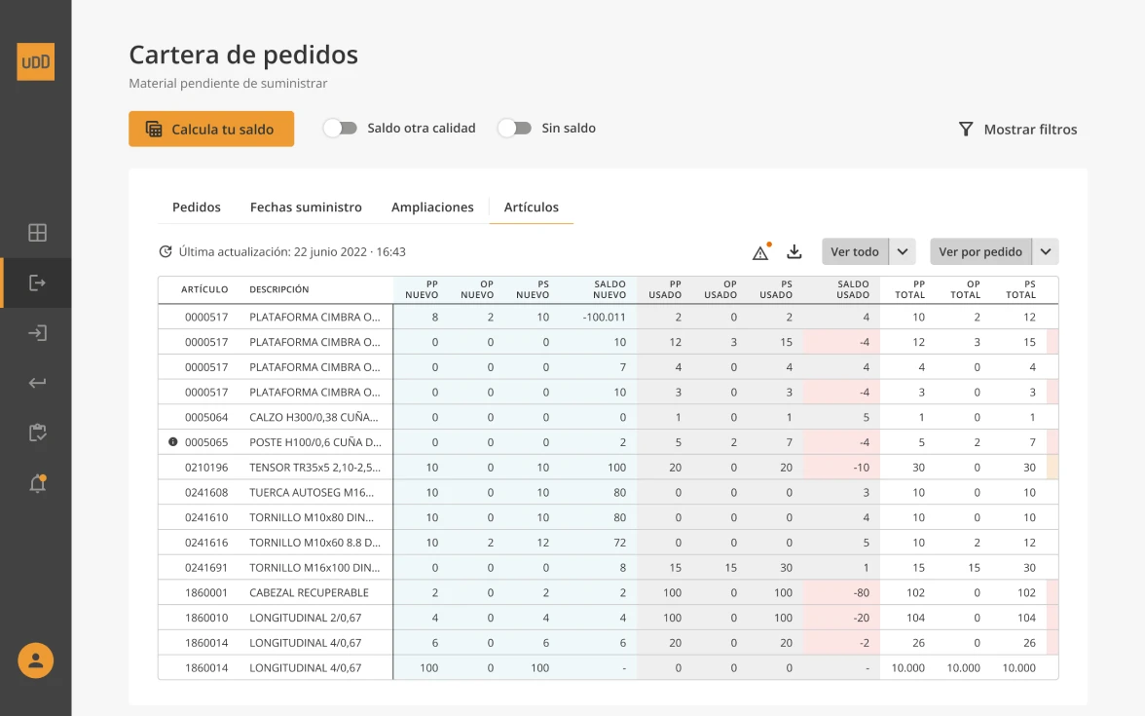Click the uDD logo in the sidebar
Image resolution: width=1145 pixels, height=716 pixels.
[x=36, y=61]
